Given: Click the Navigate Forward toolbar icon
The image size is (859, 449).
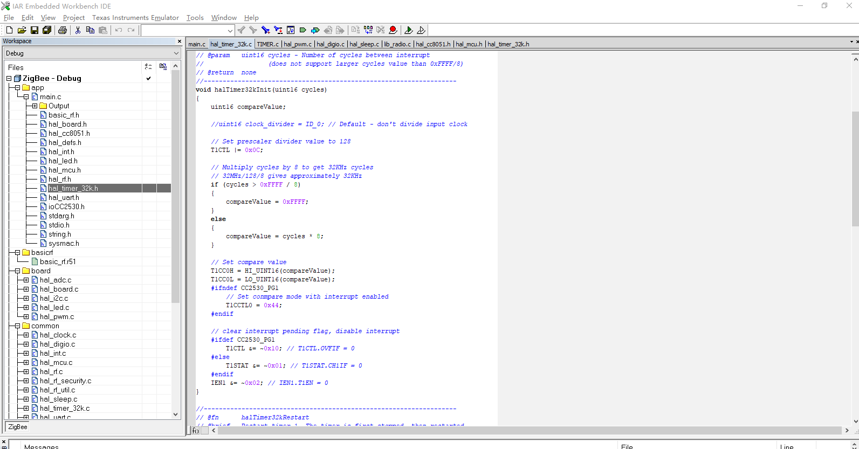Looking at the screenshot, I should click(x=340, y=30).
